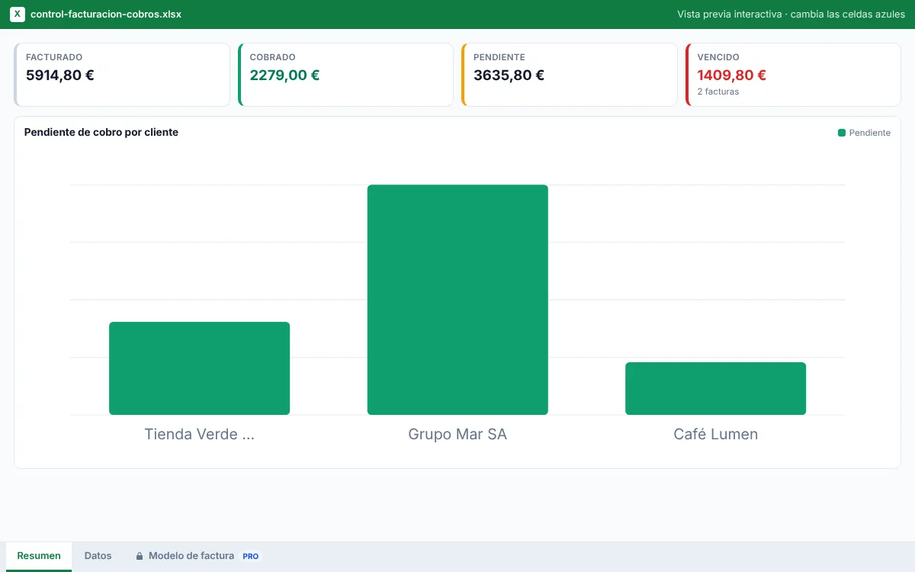Click the Excel file icon in the header

click(x=18, y=14)
